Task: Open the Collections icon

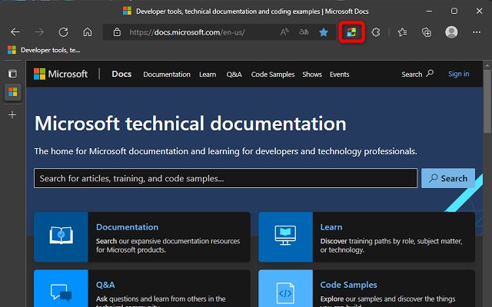Action: [x=427, y=32]
